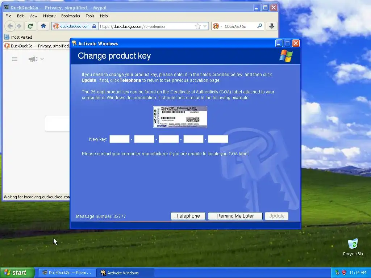Switch to Activate Windows taskbar button
This screenshot has width=371, height=278.
tap(125, 273)
